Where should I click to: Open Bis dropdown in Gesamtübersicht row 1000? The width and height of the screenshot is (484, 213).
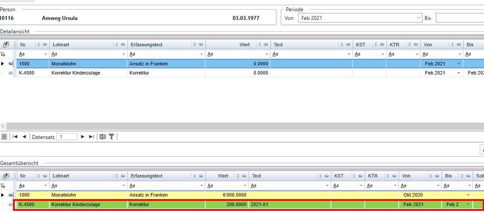pos(468,195)
